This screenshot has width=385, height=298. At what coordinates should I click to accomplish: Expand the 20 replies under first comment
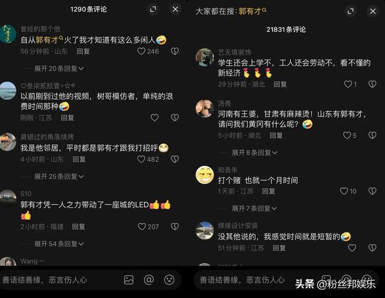pos(59,69)
